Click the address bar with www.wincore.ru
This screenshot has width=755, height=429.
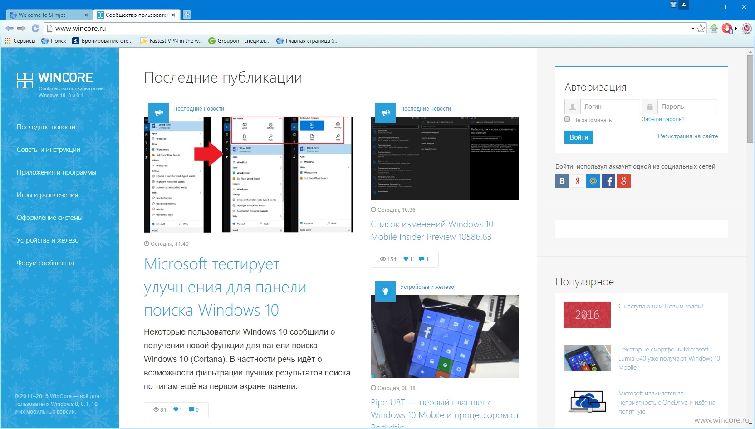(x=368, y=29)
